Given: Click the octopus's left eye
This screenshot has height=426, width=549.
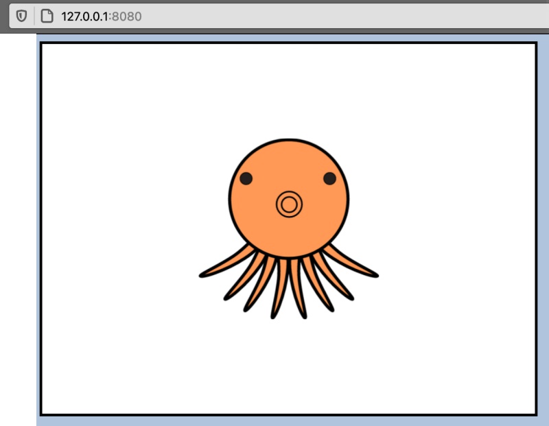Looking at the screenshot, I should pyautogui.click(x=246, y=178).
